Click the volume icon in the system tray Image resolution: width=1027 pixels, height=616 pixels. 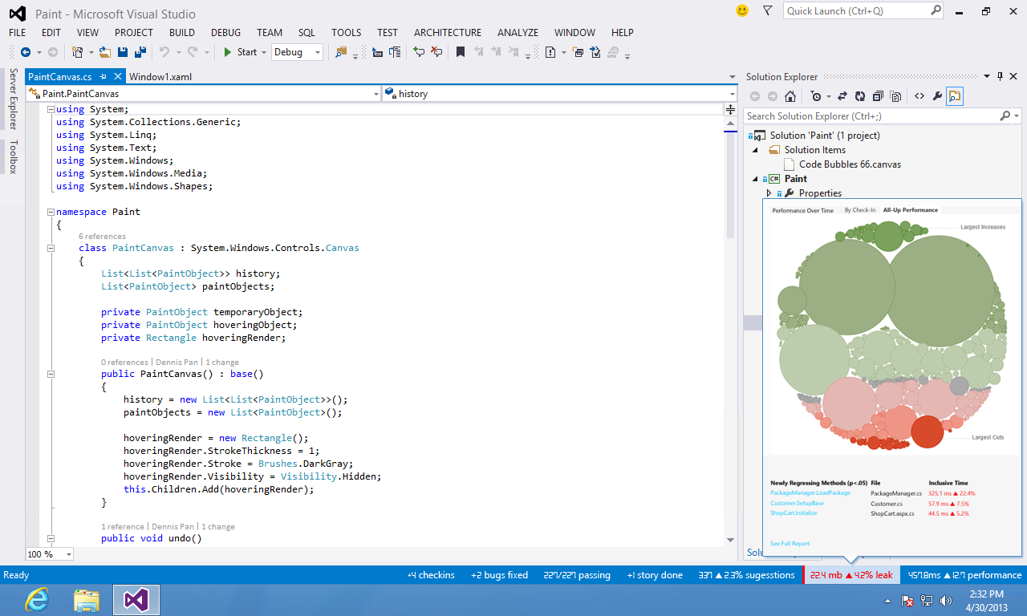[945, 600]
